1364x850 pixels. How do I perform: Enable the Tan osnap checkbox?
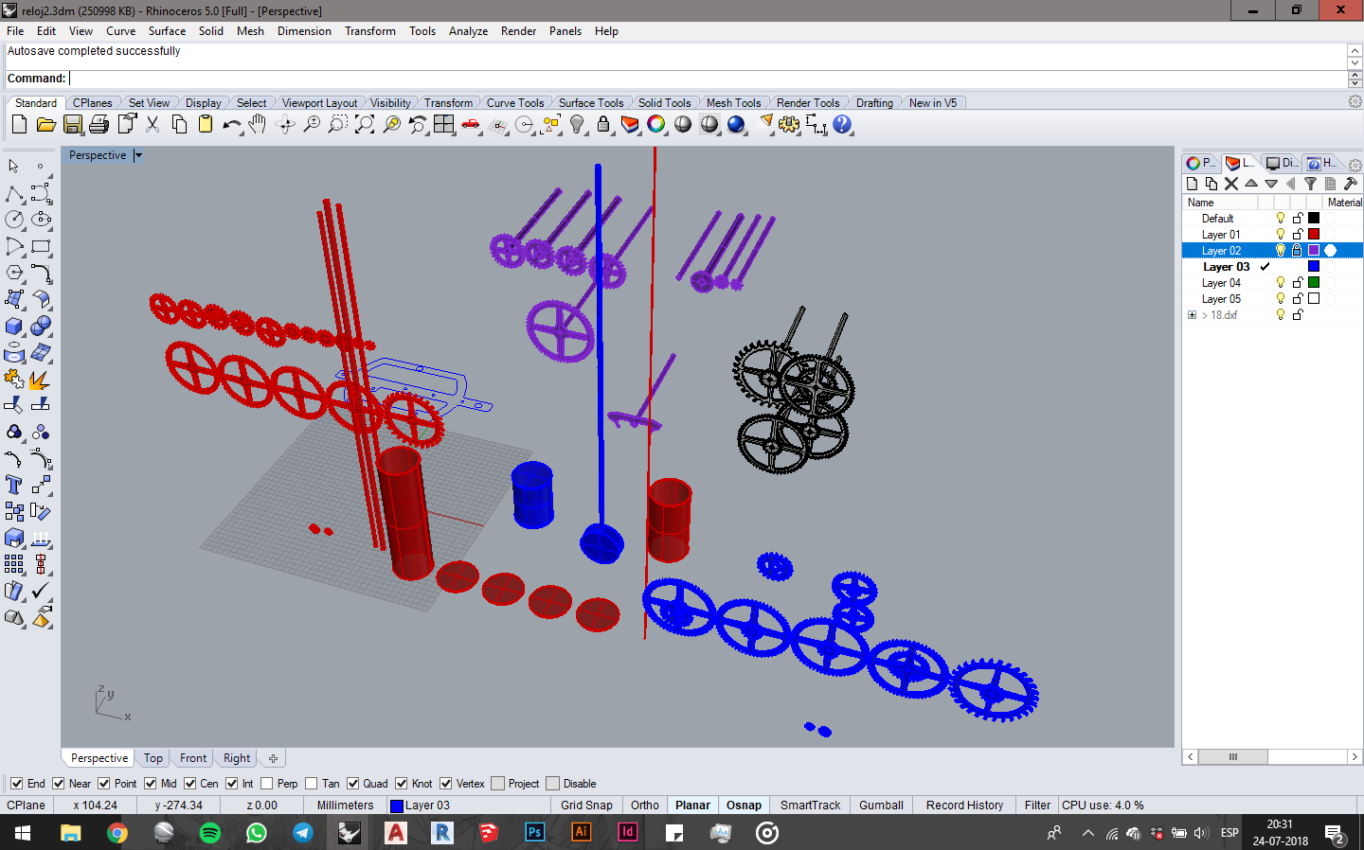311,784
